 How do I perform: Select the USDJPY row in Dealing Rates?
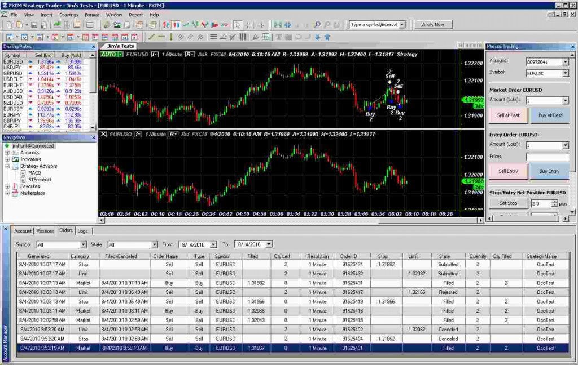(46, 68)
